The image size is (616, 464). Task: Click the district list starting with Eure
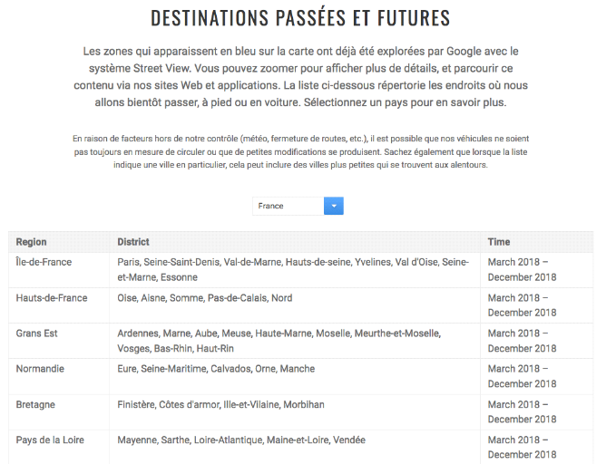click(216, 369)
